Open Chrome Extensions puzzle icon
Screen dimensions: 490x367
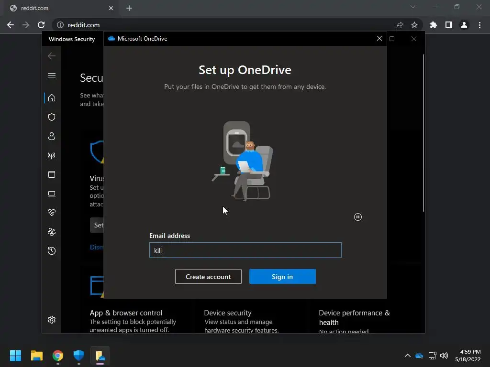(434, 25)
